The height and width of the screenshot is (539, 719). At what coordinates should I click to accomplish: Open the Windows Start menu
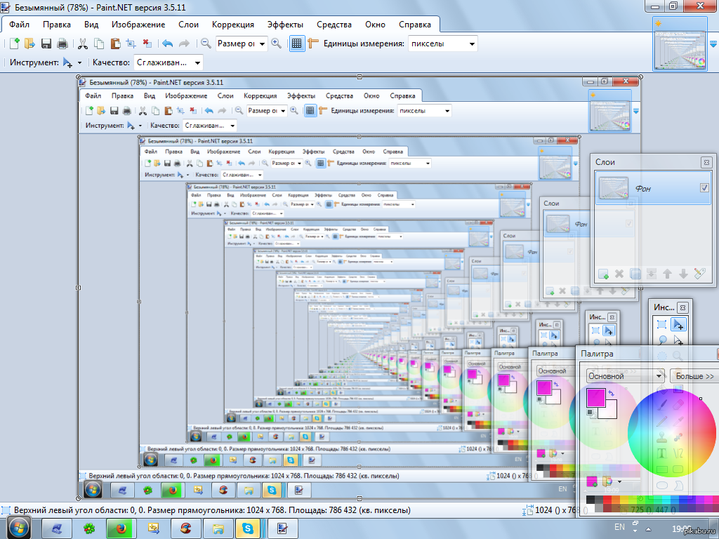(18, 528)
